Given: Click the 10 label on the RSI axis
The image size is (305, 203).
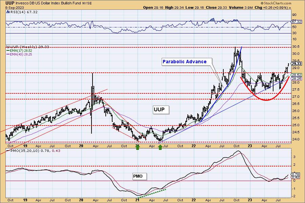Looking at the screenshot, I should (x=294, y=39).
